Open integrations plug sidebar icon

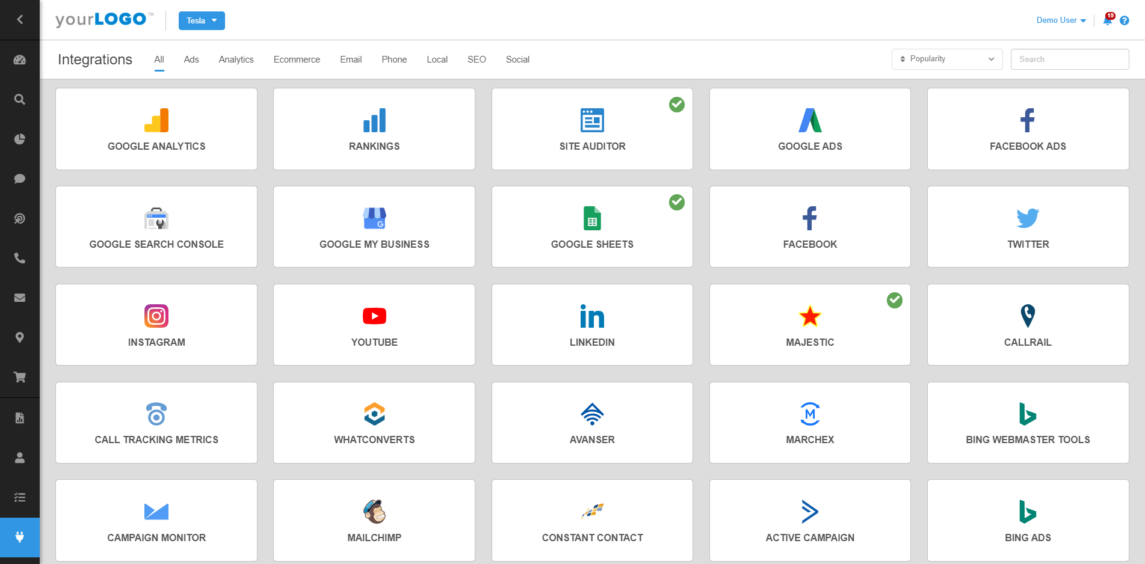coord(20,537)
